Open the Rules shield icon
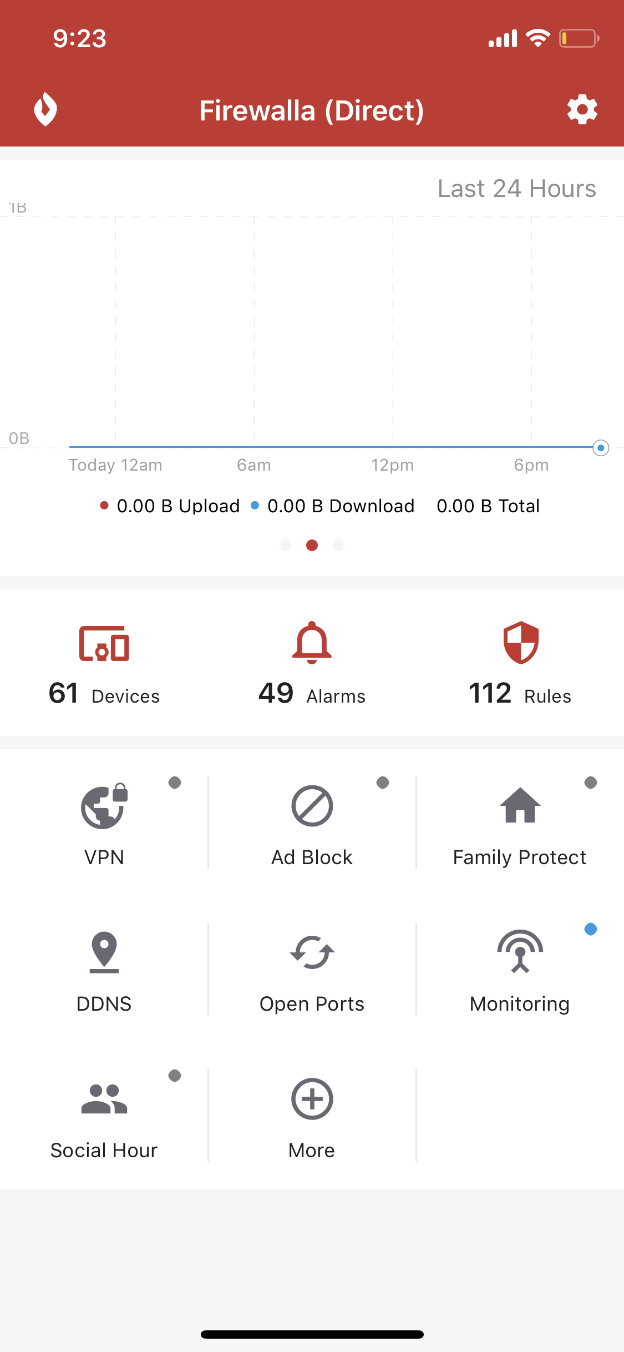 (x=520, y=643)
